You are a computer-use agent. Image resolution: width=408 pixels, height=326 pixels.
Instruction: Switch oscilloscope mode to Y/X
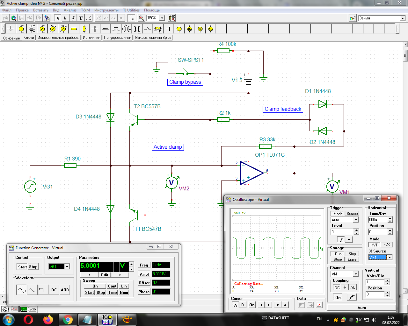pos(387,245)
